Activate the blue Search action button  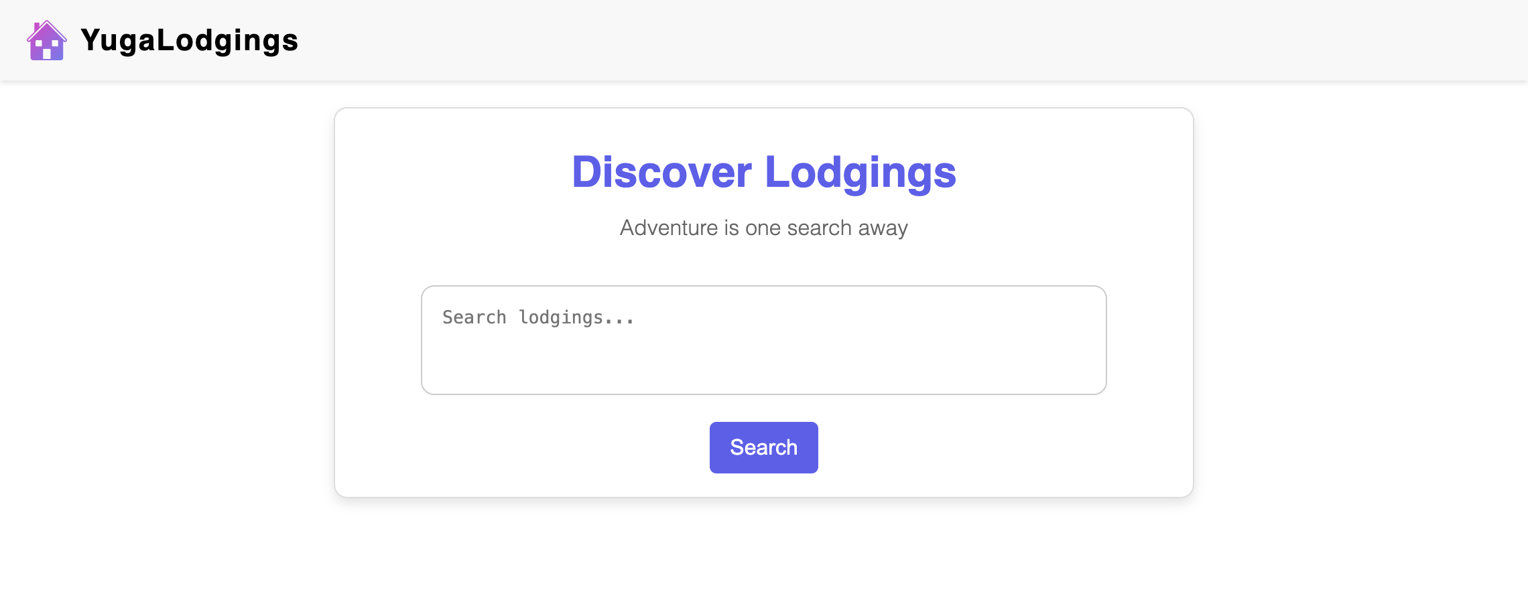click(763, 447)
